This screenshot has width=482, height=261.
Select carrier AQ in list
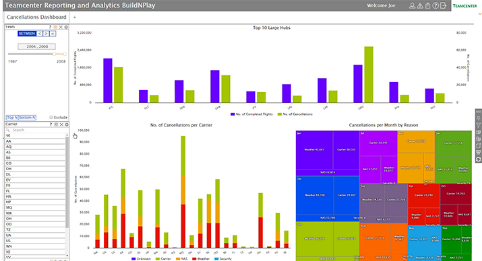pos(35,147)
